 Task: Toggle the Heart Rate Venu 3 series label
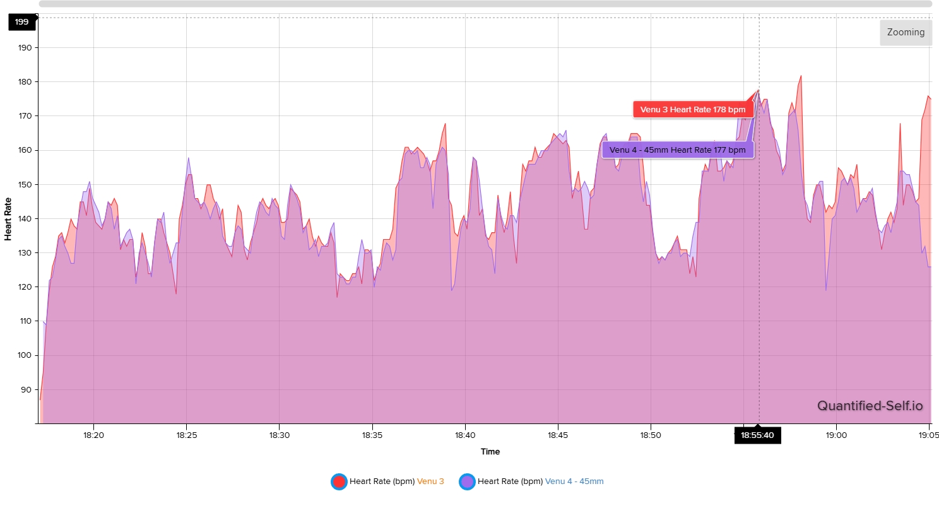click(x=397, y=482)
